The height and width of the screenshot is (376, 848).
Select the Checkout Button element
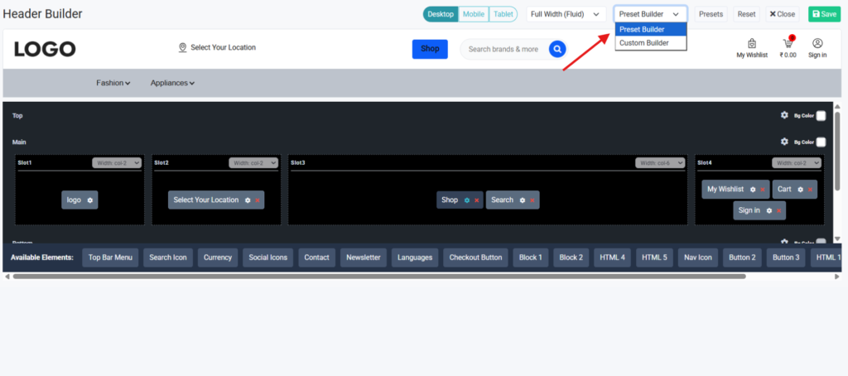[476, 258]
